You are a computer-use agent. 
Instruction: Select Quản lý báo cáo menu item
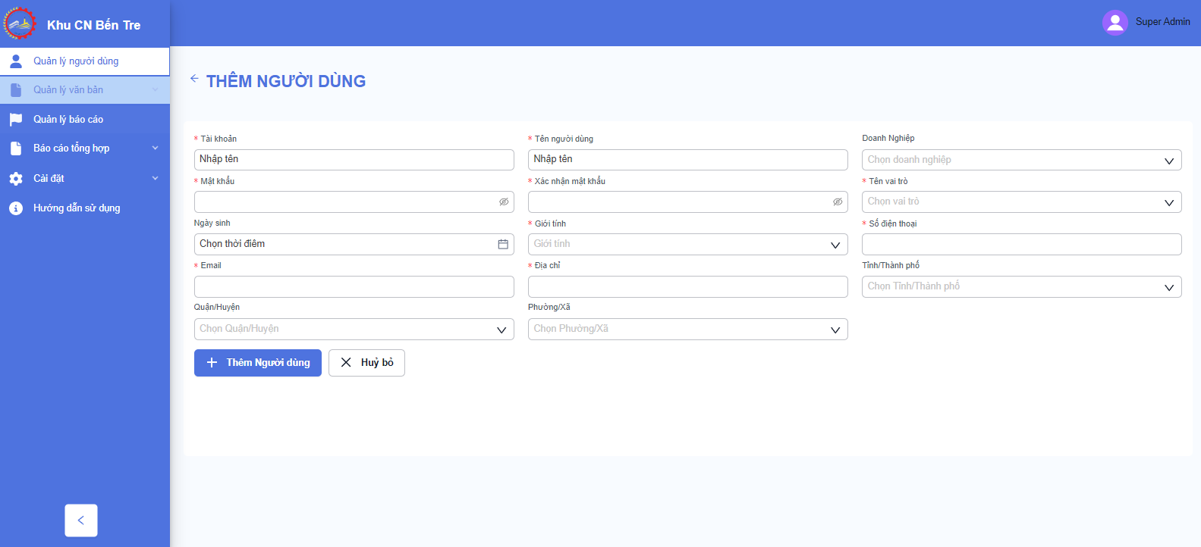coord(85,120)
